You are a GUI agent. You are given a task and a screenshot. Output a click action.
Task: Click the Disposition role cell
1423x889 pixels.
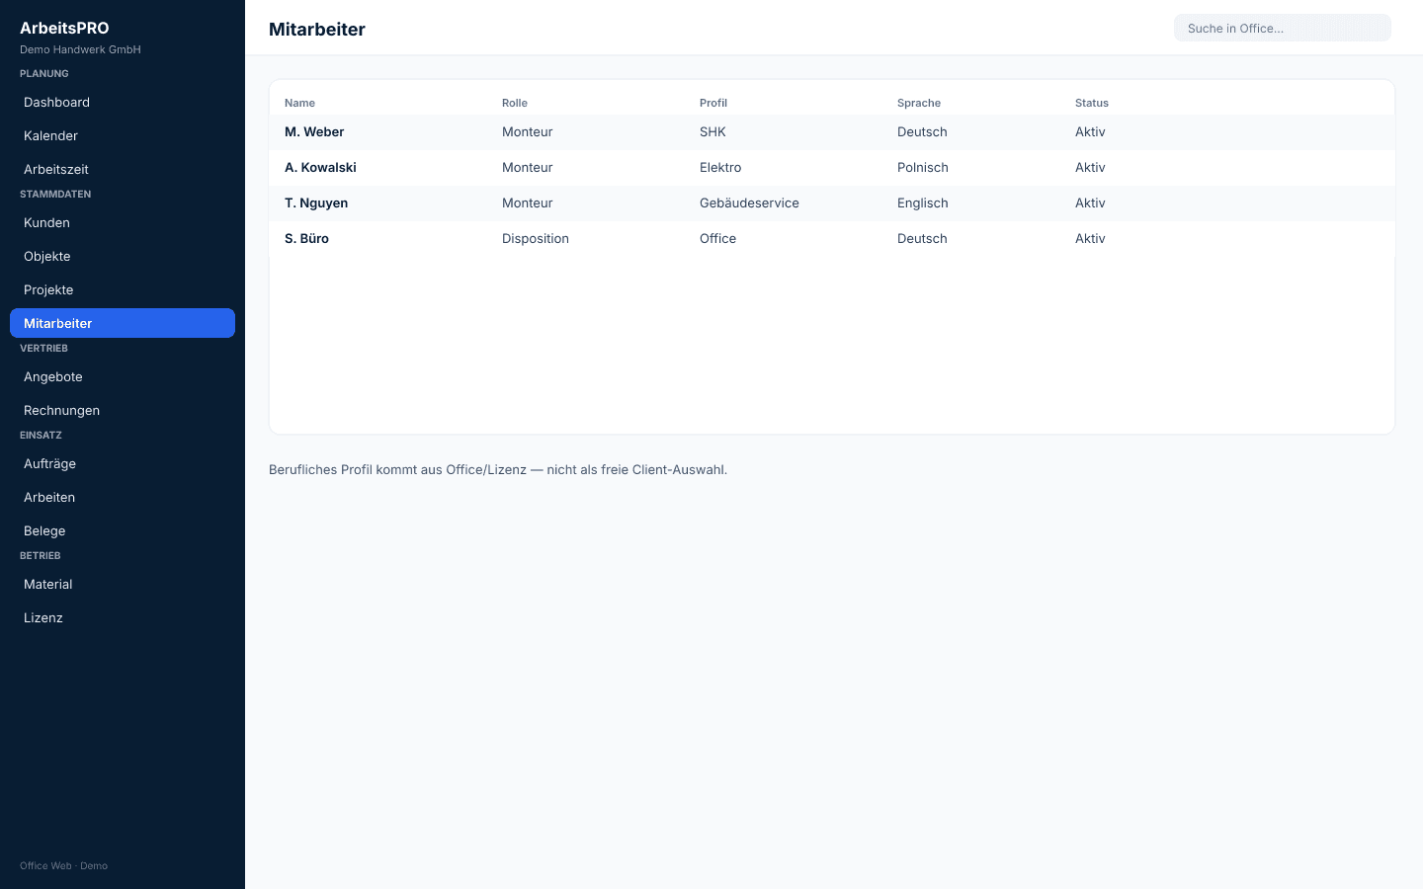coord(536,238)
